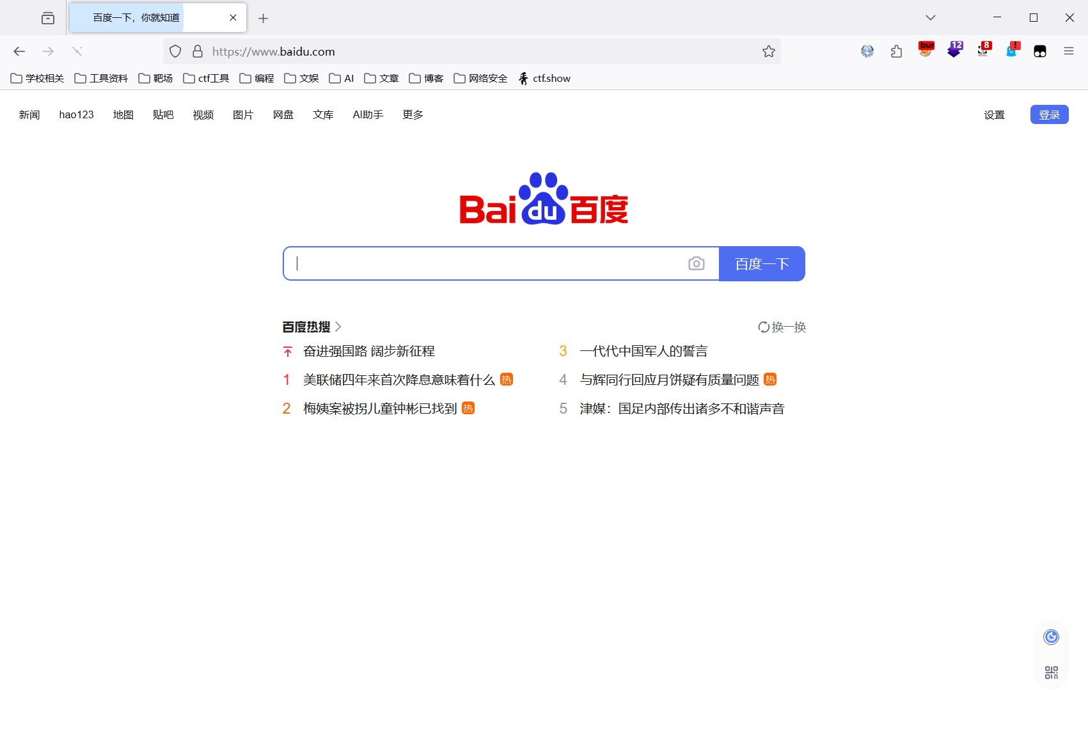Open the recent tabs view icon

click(x=48, y=18)
